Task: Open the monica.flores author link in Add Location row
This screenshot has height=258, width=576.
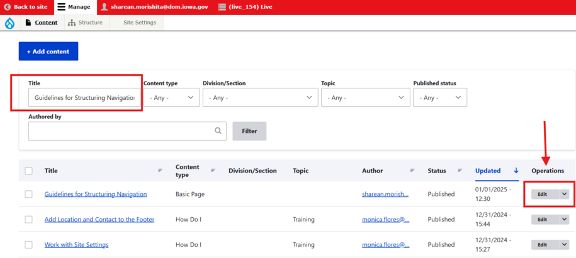Action: [x=386, y=220]
